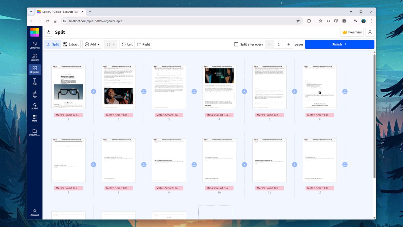This screenshot has width=403, height=227.
Task: Toggle scissors split after page 3
Action: (194, 92)
